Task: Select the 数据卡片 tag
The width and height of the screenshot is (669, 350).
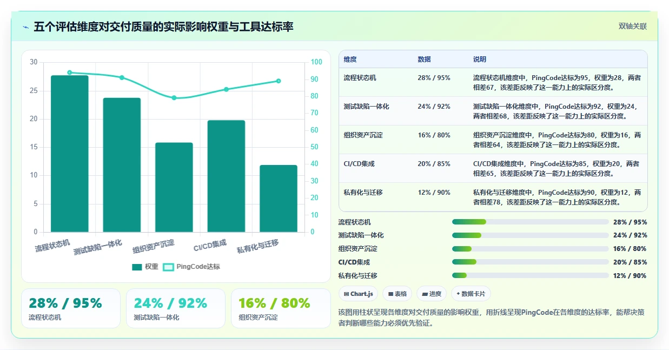Action: point(471,294)
